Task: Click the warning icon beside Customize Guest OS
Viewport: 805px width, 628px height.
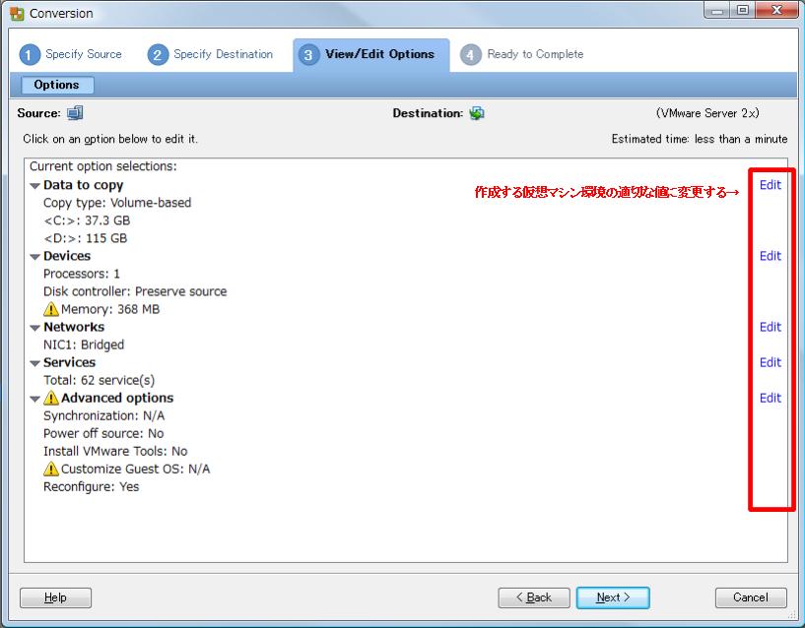Action: coord(51,469)
